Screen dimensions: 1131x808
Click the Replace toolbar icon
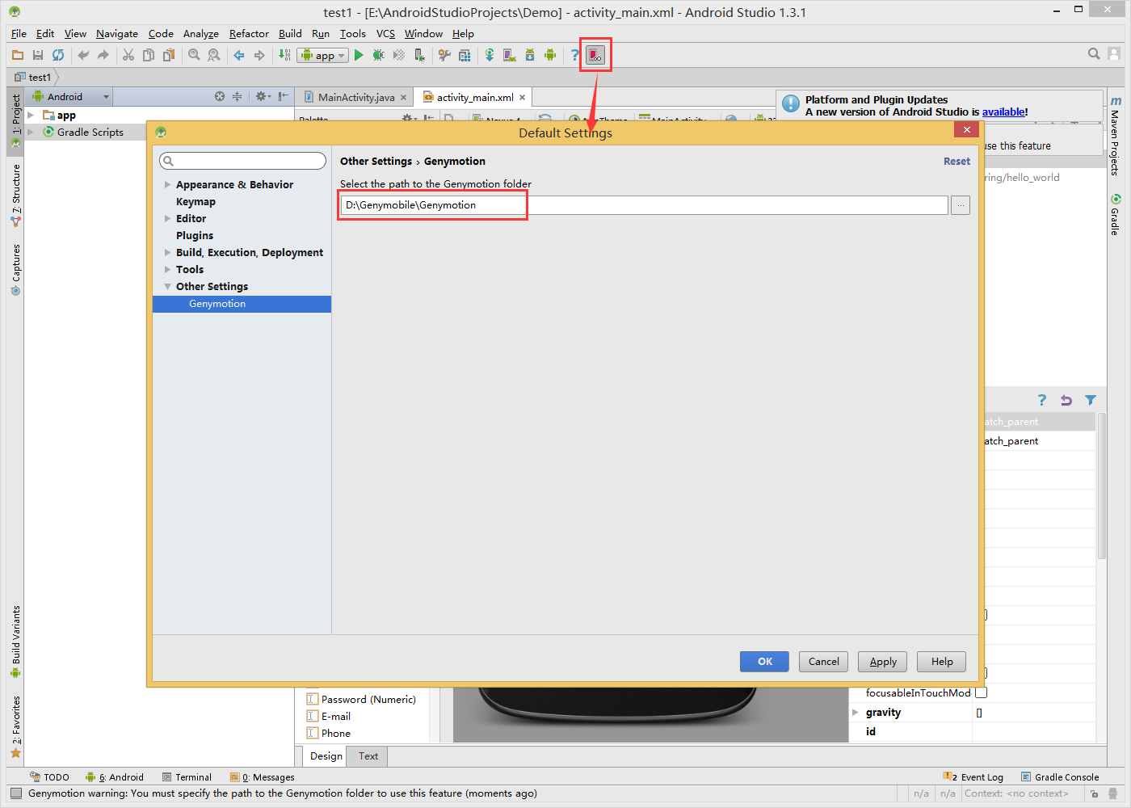(214, 55)
